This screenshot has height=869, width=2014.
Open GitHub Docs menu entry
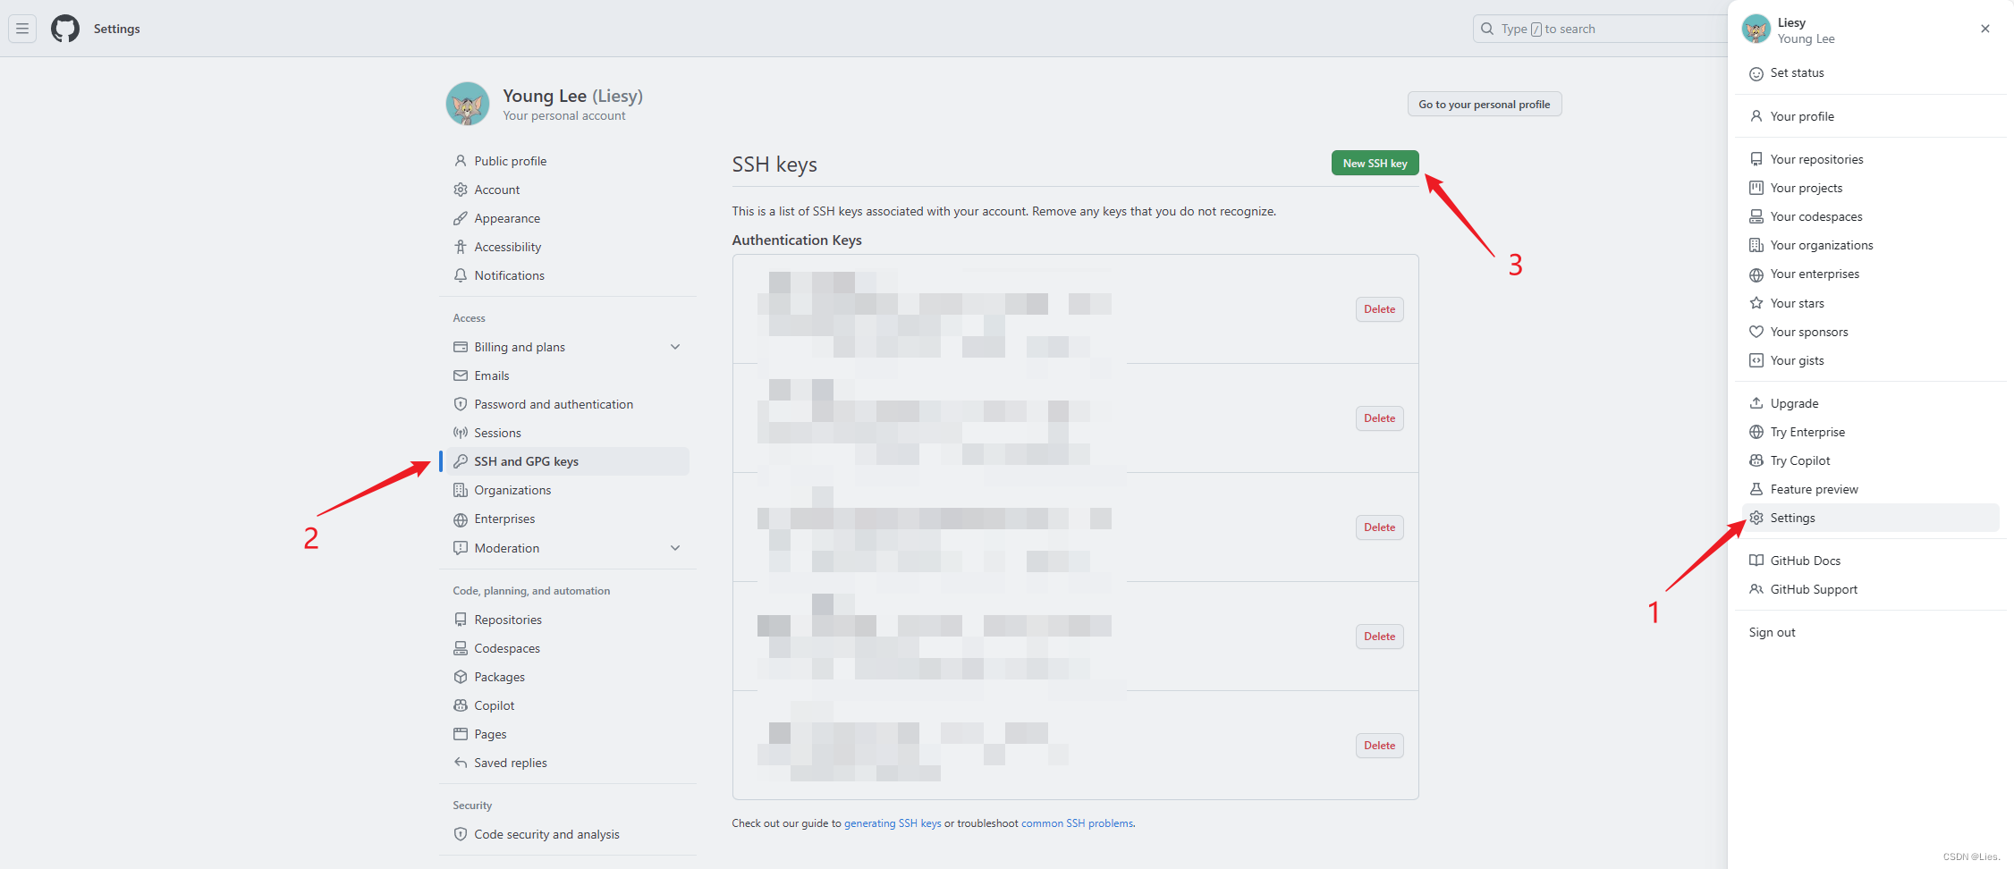tap(1871, 561)
